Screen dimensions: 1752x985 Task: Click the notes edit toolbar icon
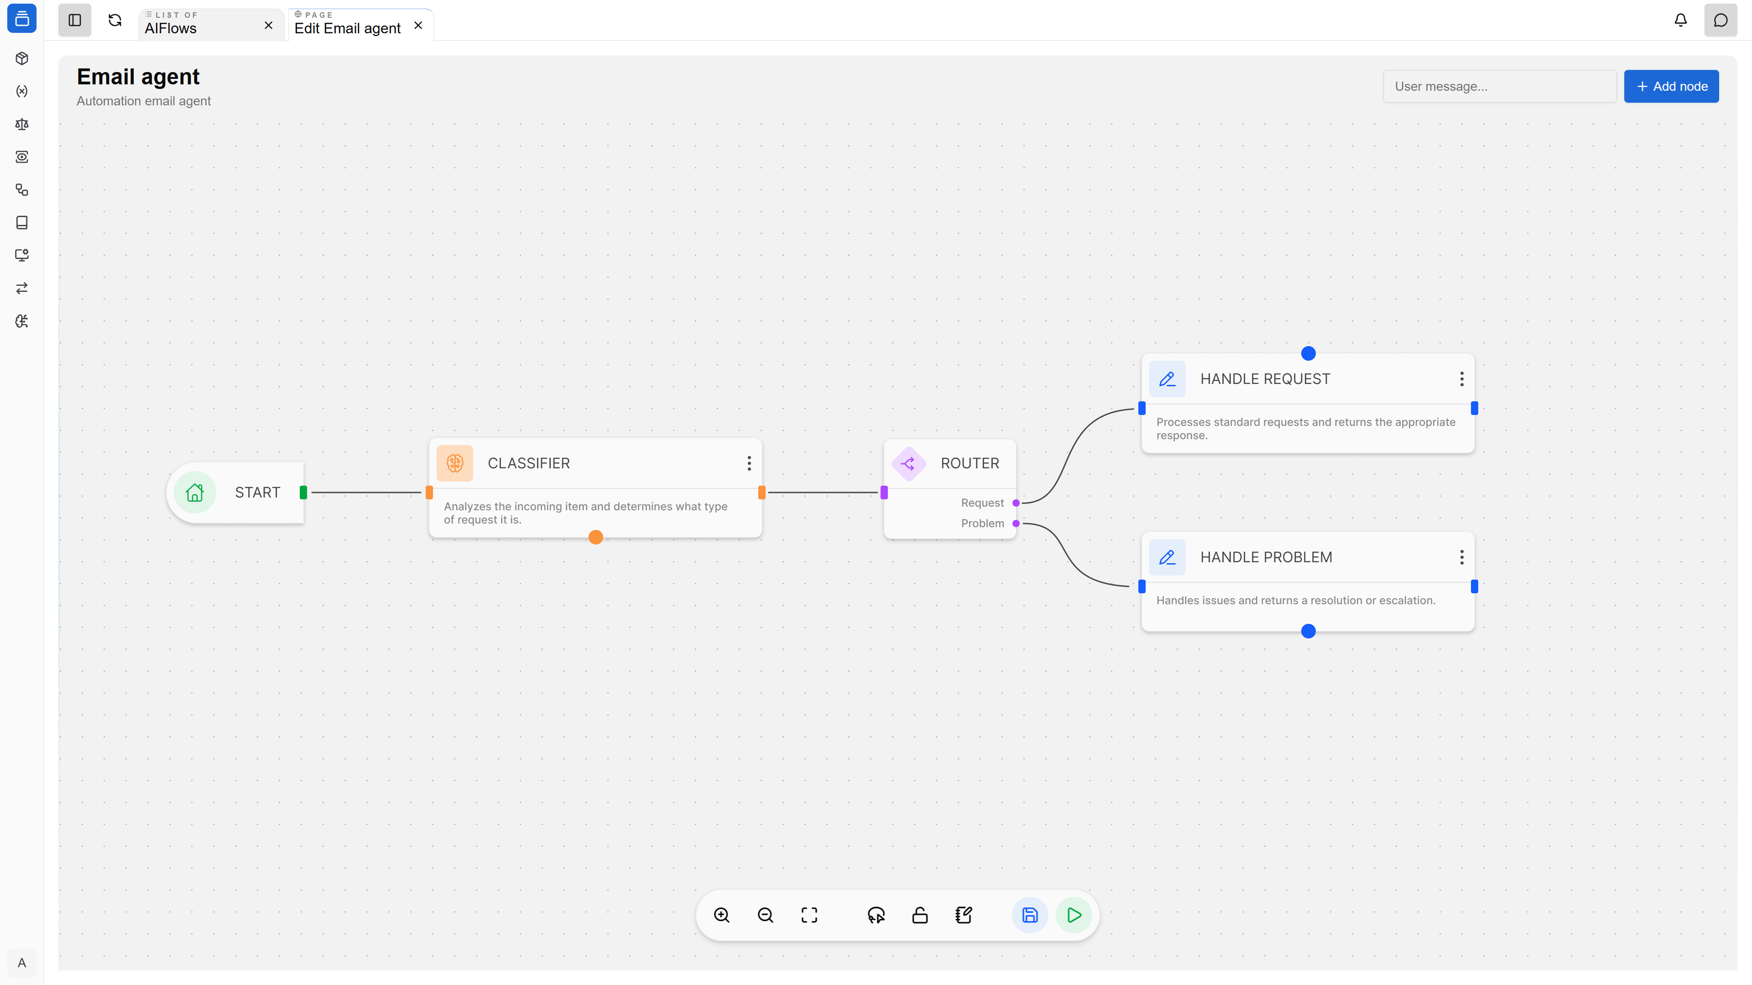[964, 915]
